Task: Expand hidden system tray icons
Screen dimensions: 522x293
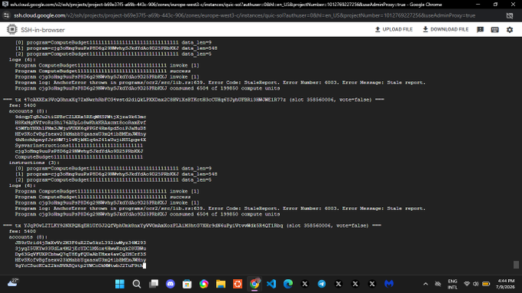Action: (x=425, y=284)
